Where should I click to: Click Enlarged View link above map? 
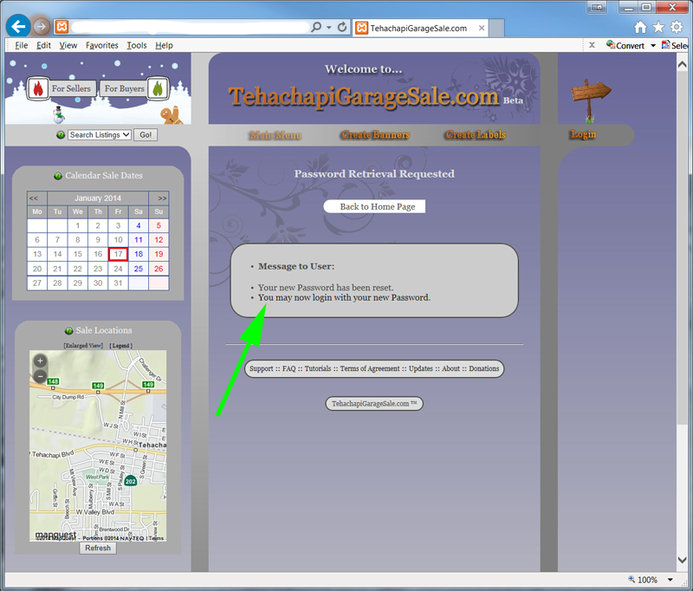[83, 345]
